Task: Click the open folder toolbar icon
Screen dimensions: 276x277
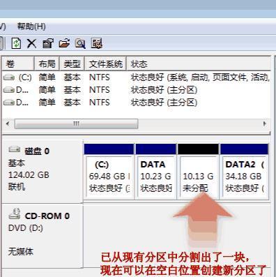Action: click(x=64, y=43)
